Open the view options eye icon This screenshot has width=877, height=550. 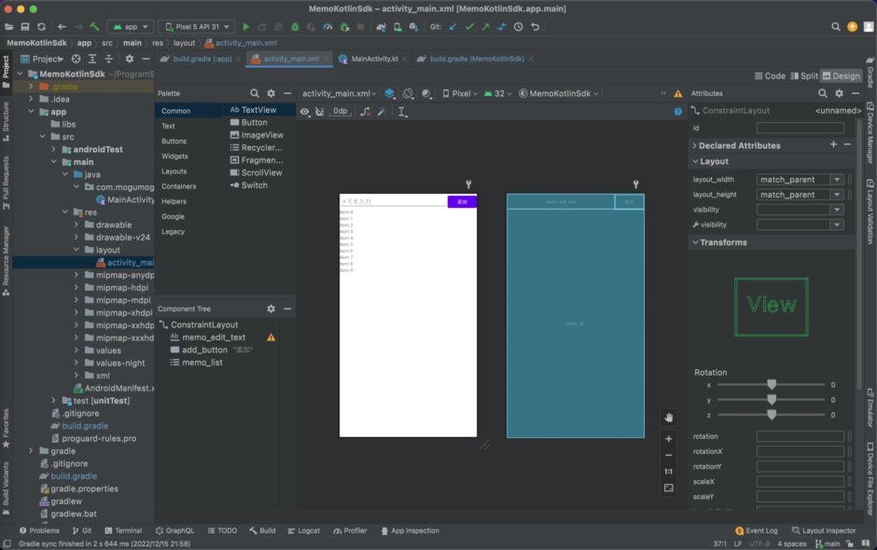[305, 111]
